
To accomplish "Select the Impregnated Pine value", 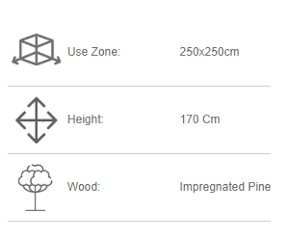I will tap(225, 187).
